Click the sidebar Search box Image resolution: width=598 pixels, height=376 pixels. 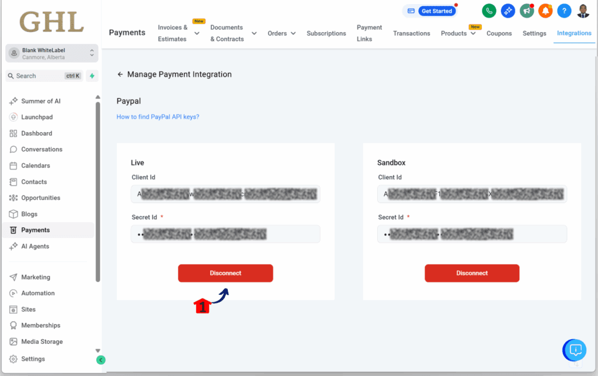click(x=44, y=75)
